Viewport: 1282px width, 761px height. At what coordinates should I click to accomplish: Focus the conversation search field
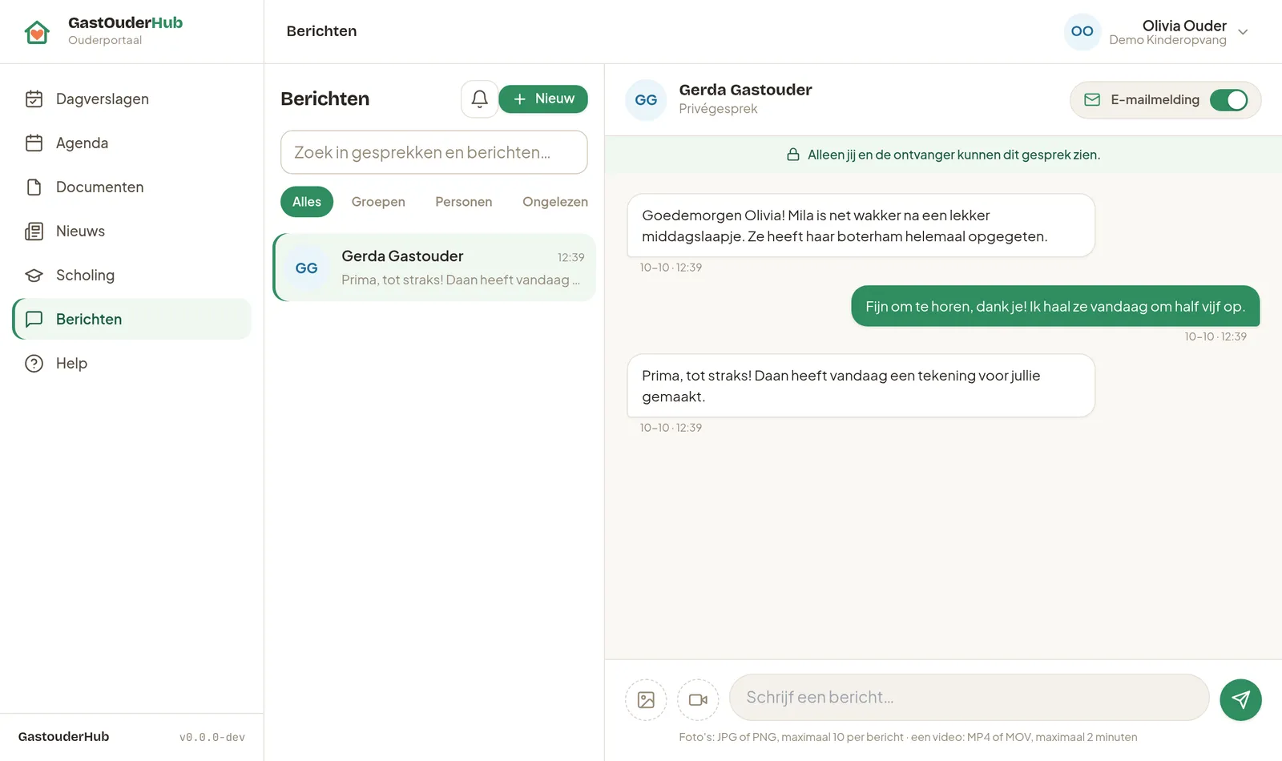click(434, 152)
